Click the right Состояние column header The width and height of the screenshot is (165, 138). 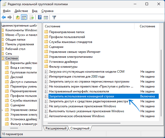147,26
